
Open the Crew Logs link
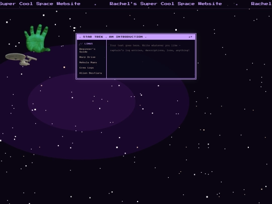point(87,67)
